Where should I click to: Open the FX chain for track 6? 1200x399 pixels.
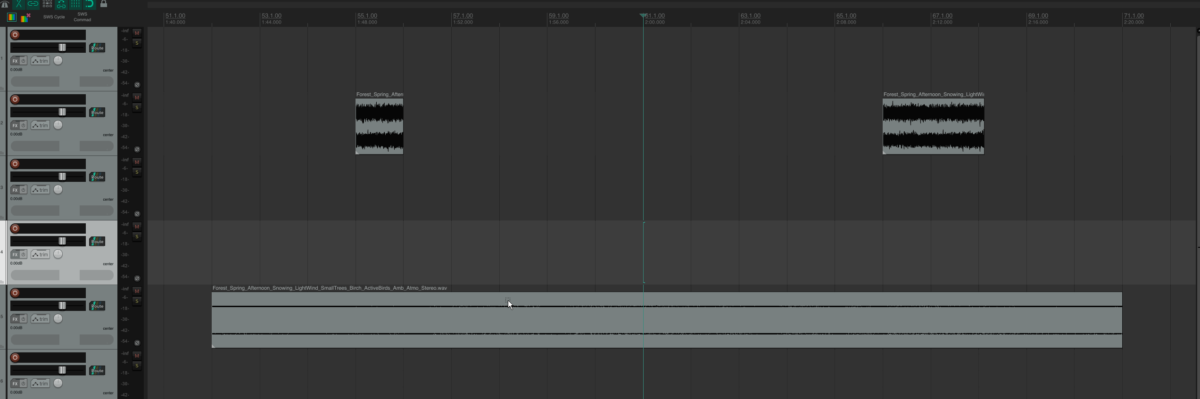click(x=15, y=383)
